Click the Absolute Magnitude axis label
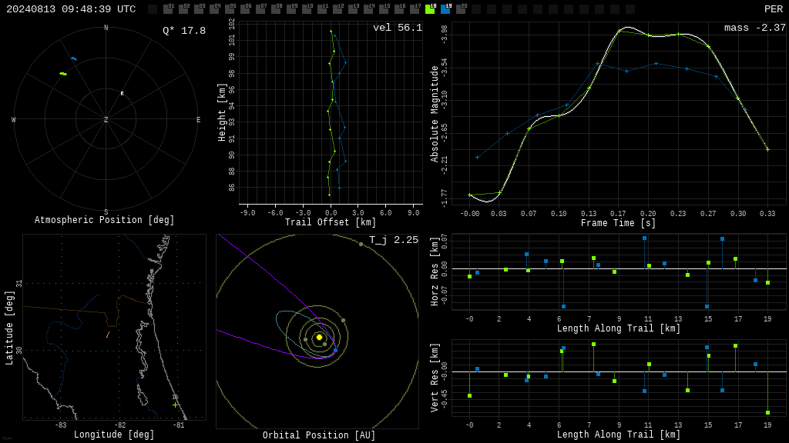This screenshot has width=789, height=443. click(x=435, y=114)
